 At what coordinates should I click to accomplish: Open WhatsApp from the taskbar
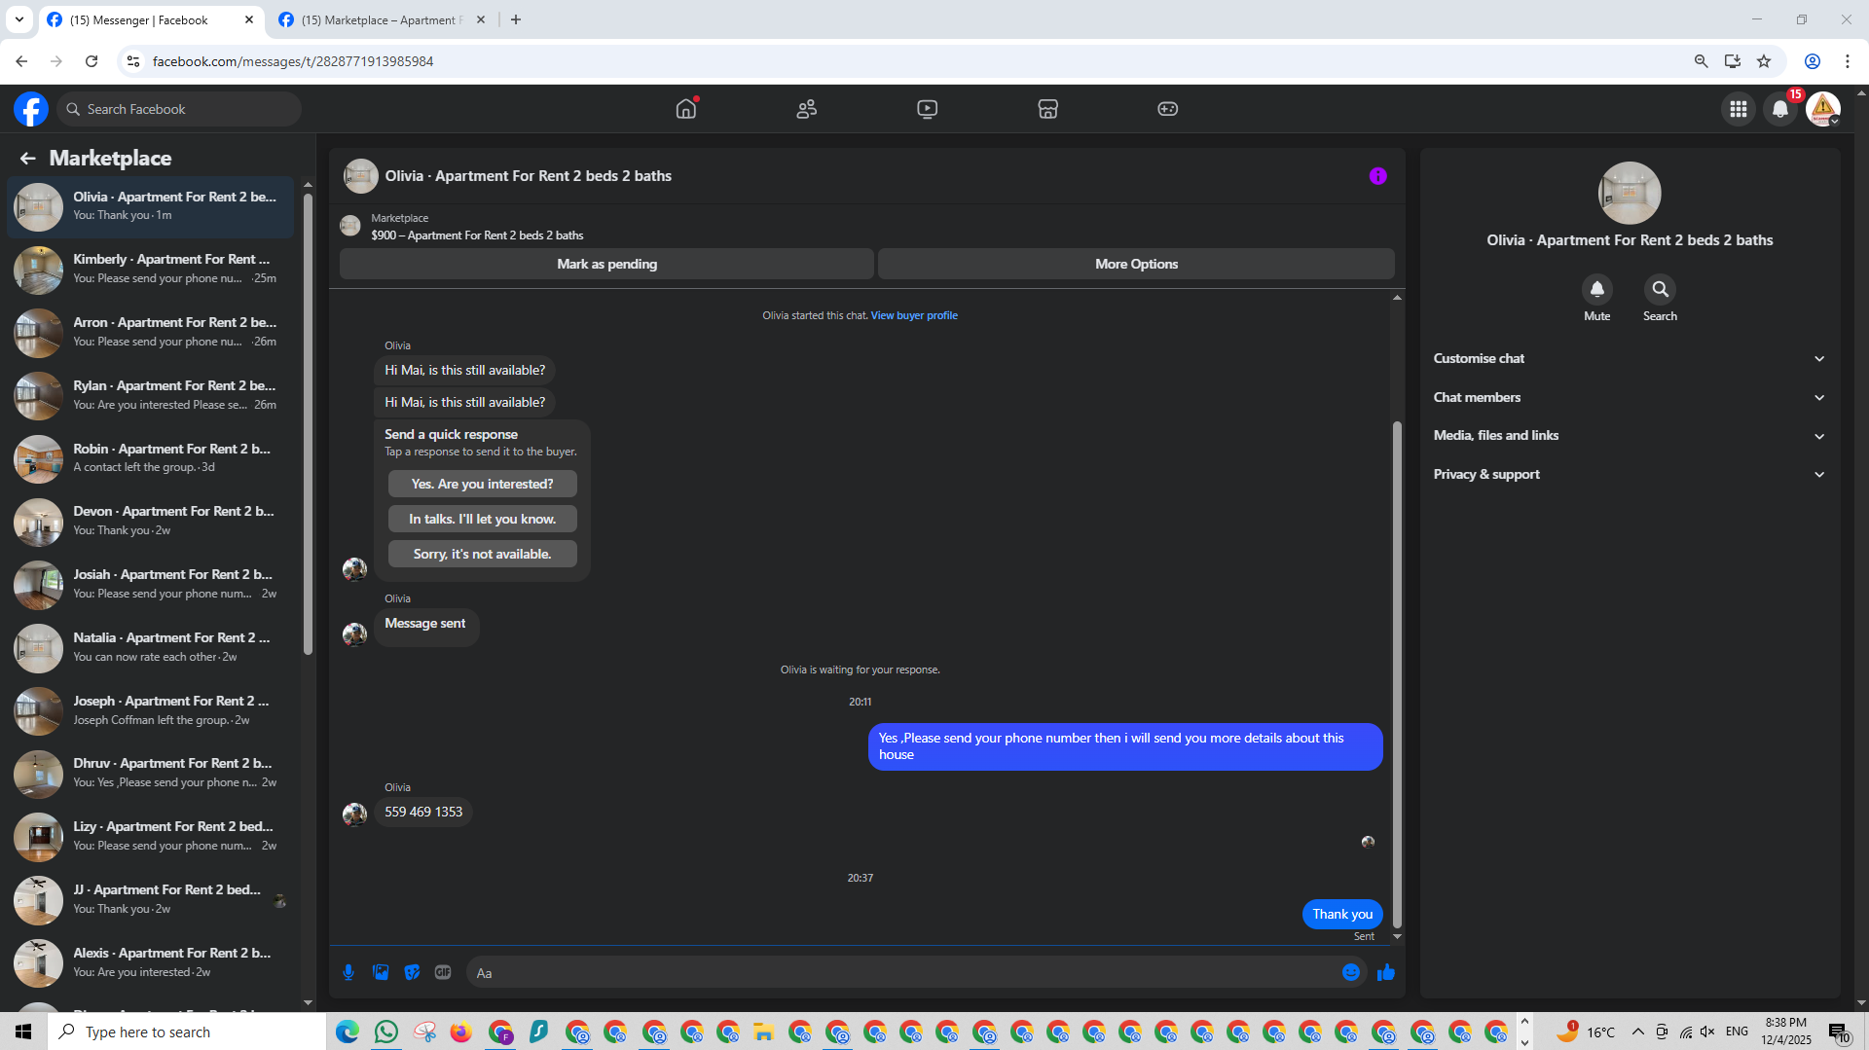(x=385, y=1032)
